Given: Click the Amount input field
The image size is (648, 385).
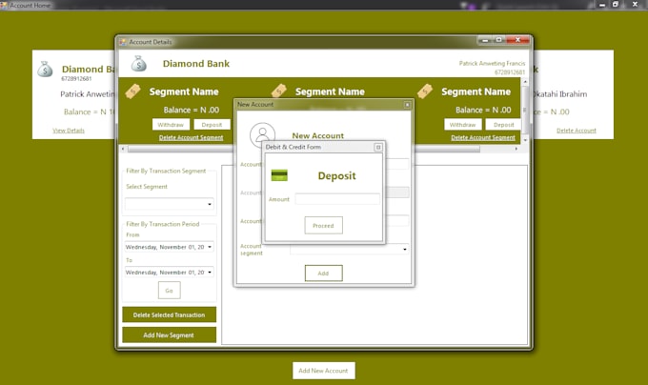Looking at the screenshot, I should click(337, 199).
